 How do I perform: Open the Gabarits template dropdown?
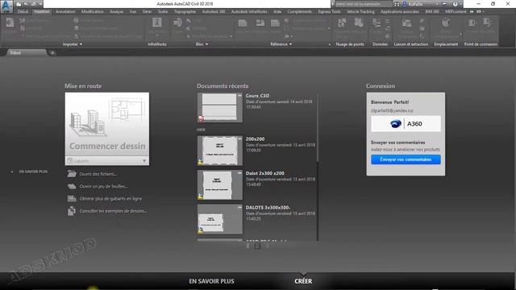tap(144, 161)
